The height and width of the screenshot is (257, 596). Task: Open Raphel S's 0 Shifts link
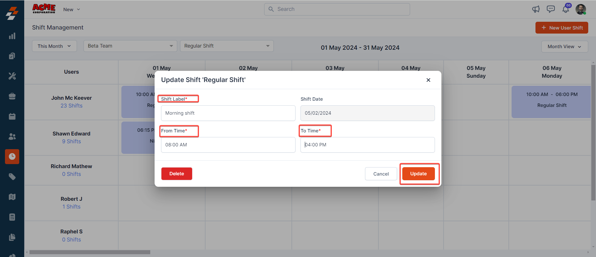pos(71,240)
